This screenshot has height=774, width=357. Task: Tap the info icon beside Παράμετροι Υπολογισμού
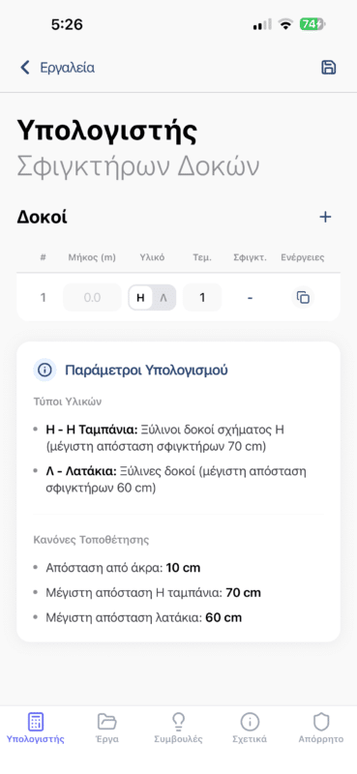(x=45, y=371)
